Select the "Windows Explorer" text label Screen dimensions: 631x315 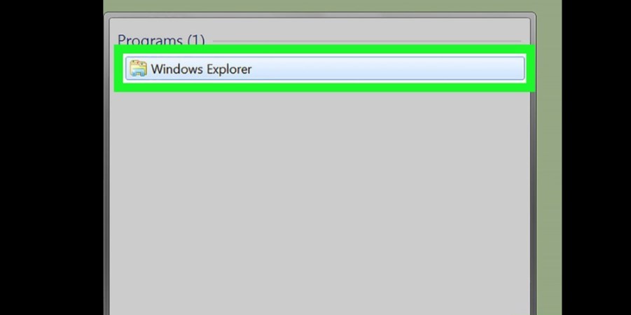tap(201, 69)
